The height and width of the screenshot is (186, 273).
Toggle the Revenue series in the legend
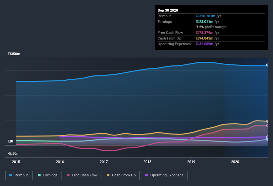19,175
